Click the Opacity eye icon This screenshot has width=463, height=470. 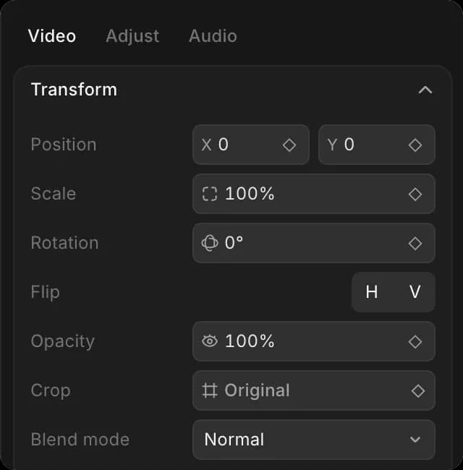coord(210,341)
